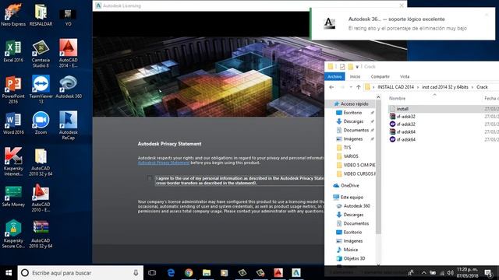
Task: Go back in File Explorer
Action: pyautogui.click(x=331, y=87)
